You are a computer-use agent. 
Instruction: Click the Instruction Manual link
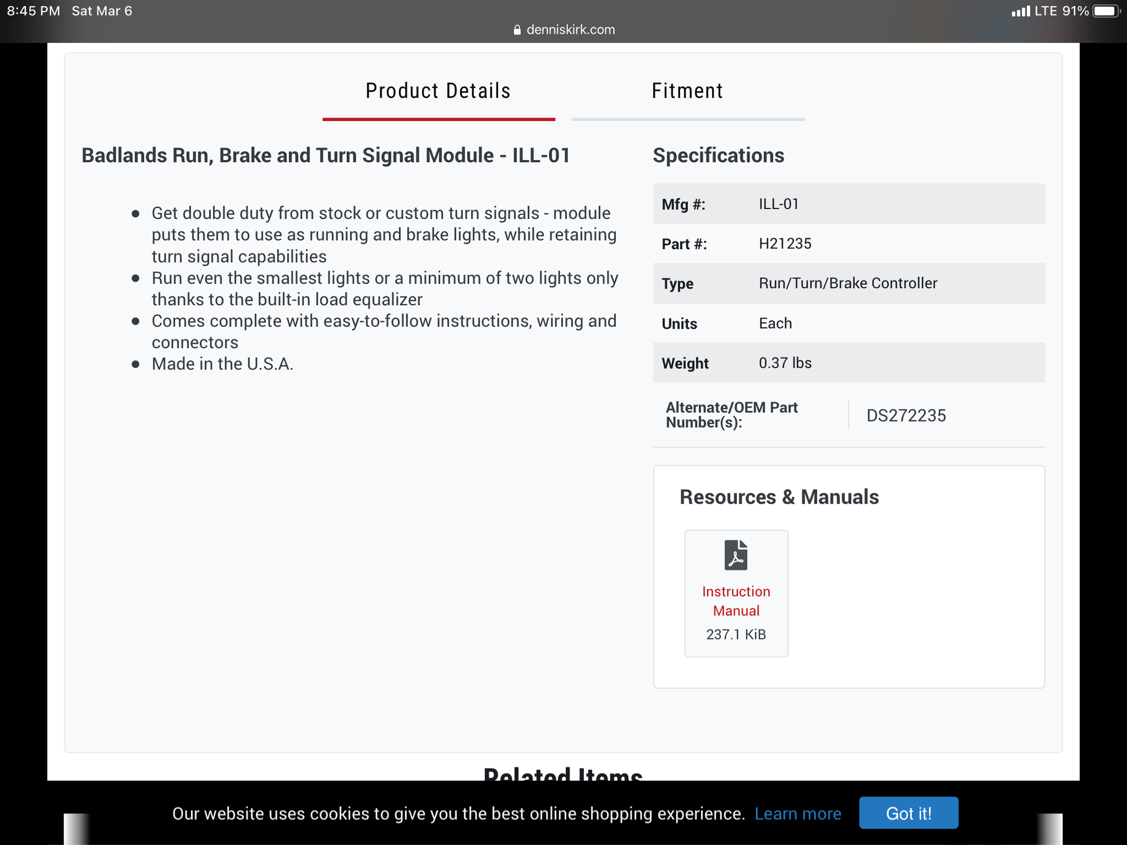click(x=736, y=601)
